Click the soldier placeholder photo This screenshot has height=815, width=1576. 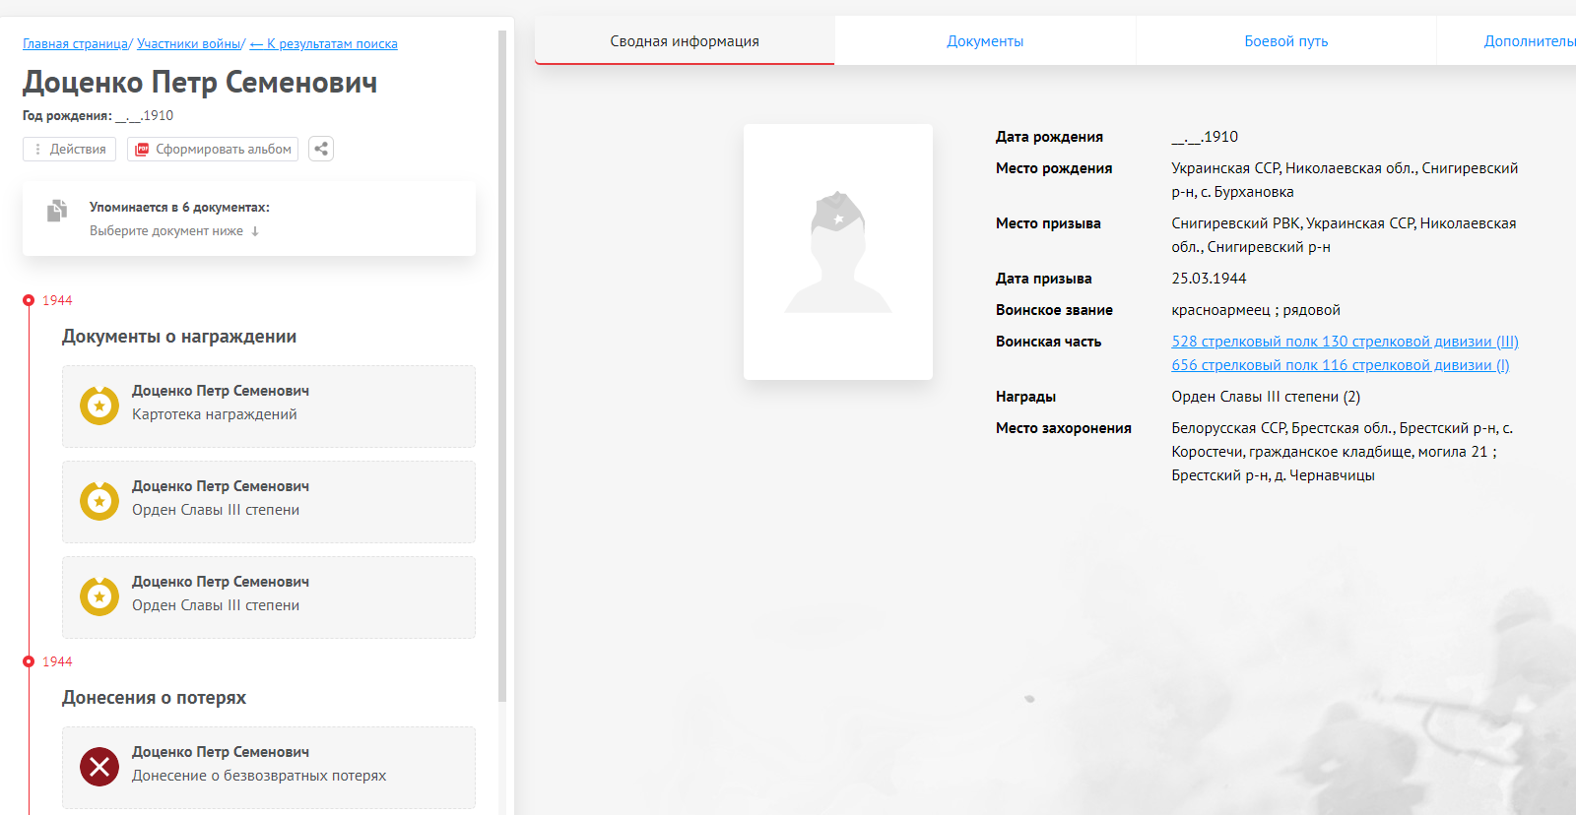tap(837, 252)
